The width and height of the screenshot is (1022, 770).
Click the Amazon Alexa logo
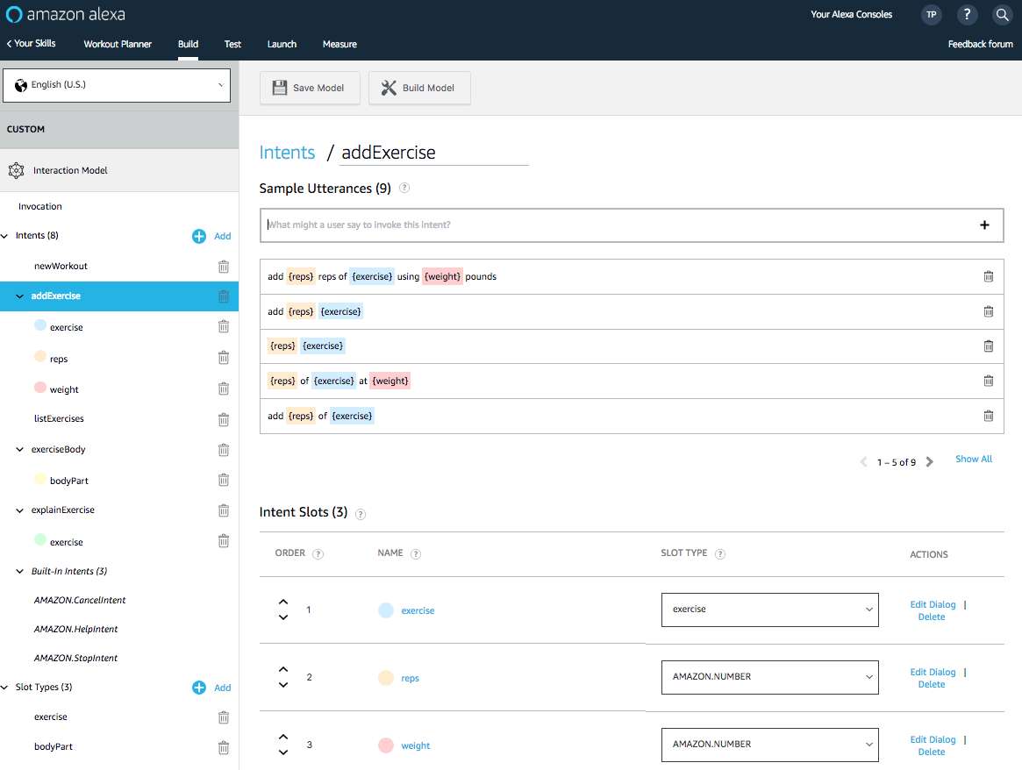tap(65, 14)
